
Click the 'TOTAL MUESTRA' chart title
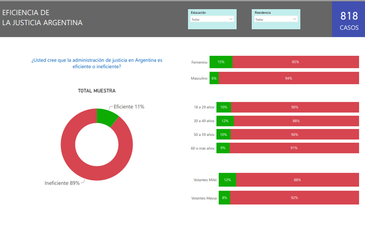point(97,91)
